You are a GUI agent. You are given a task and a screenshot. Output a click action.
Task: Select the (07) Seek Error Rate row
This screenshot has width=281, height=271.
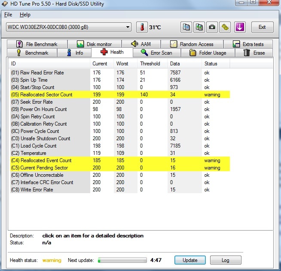[120, 102]
